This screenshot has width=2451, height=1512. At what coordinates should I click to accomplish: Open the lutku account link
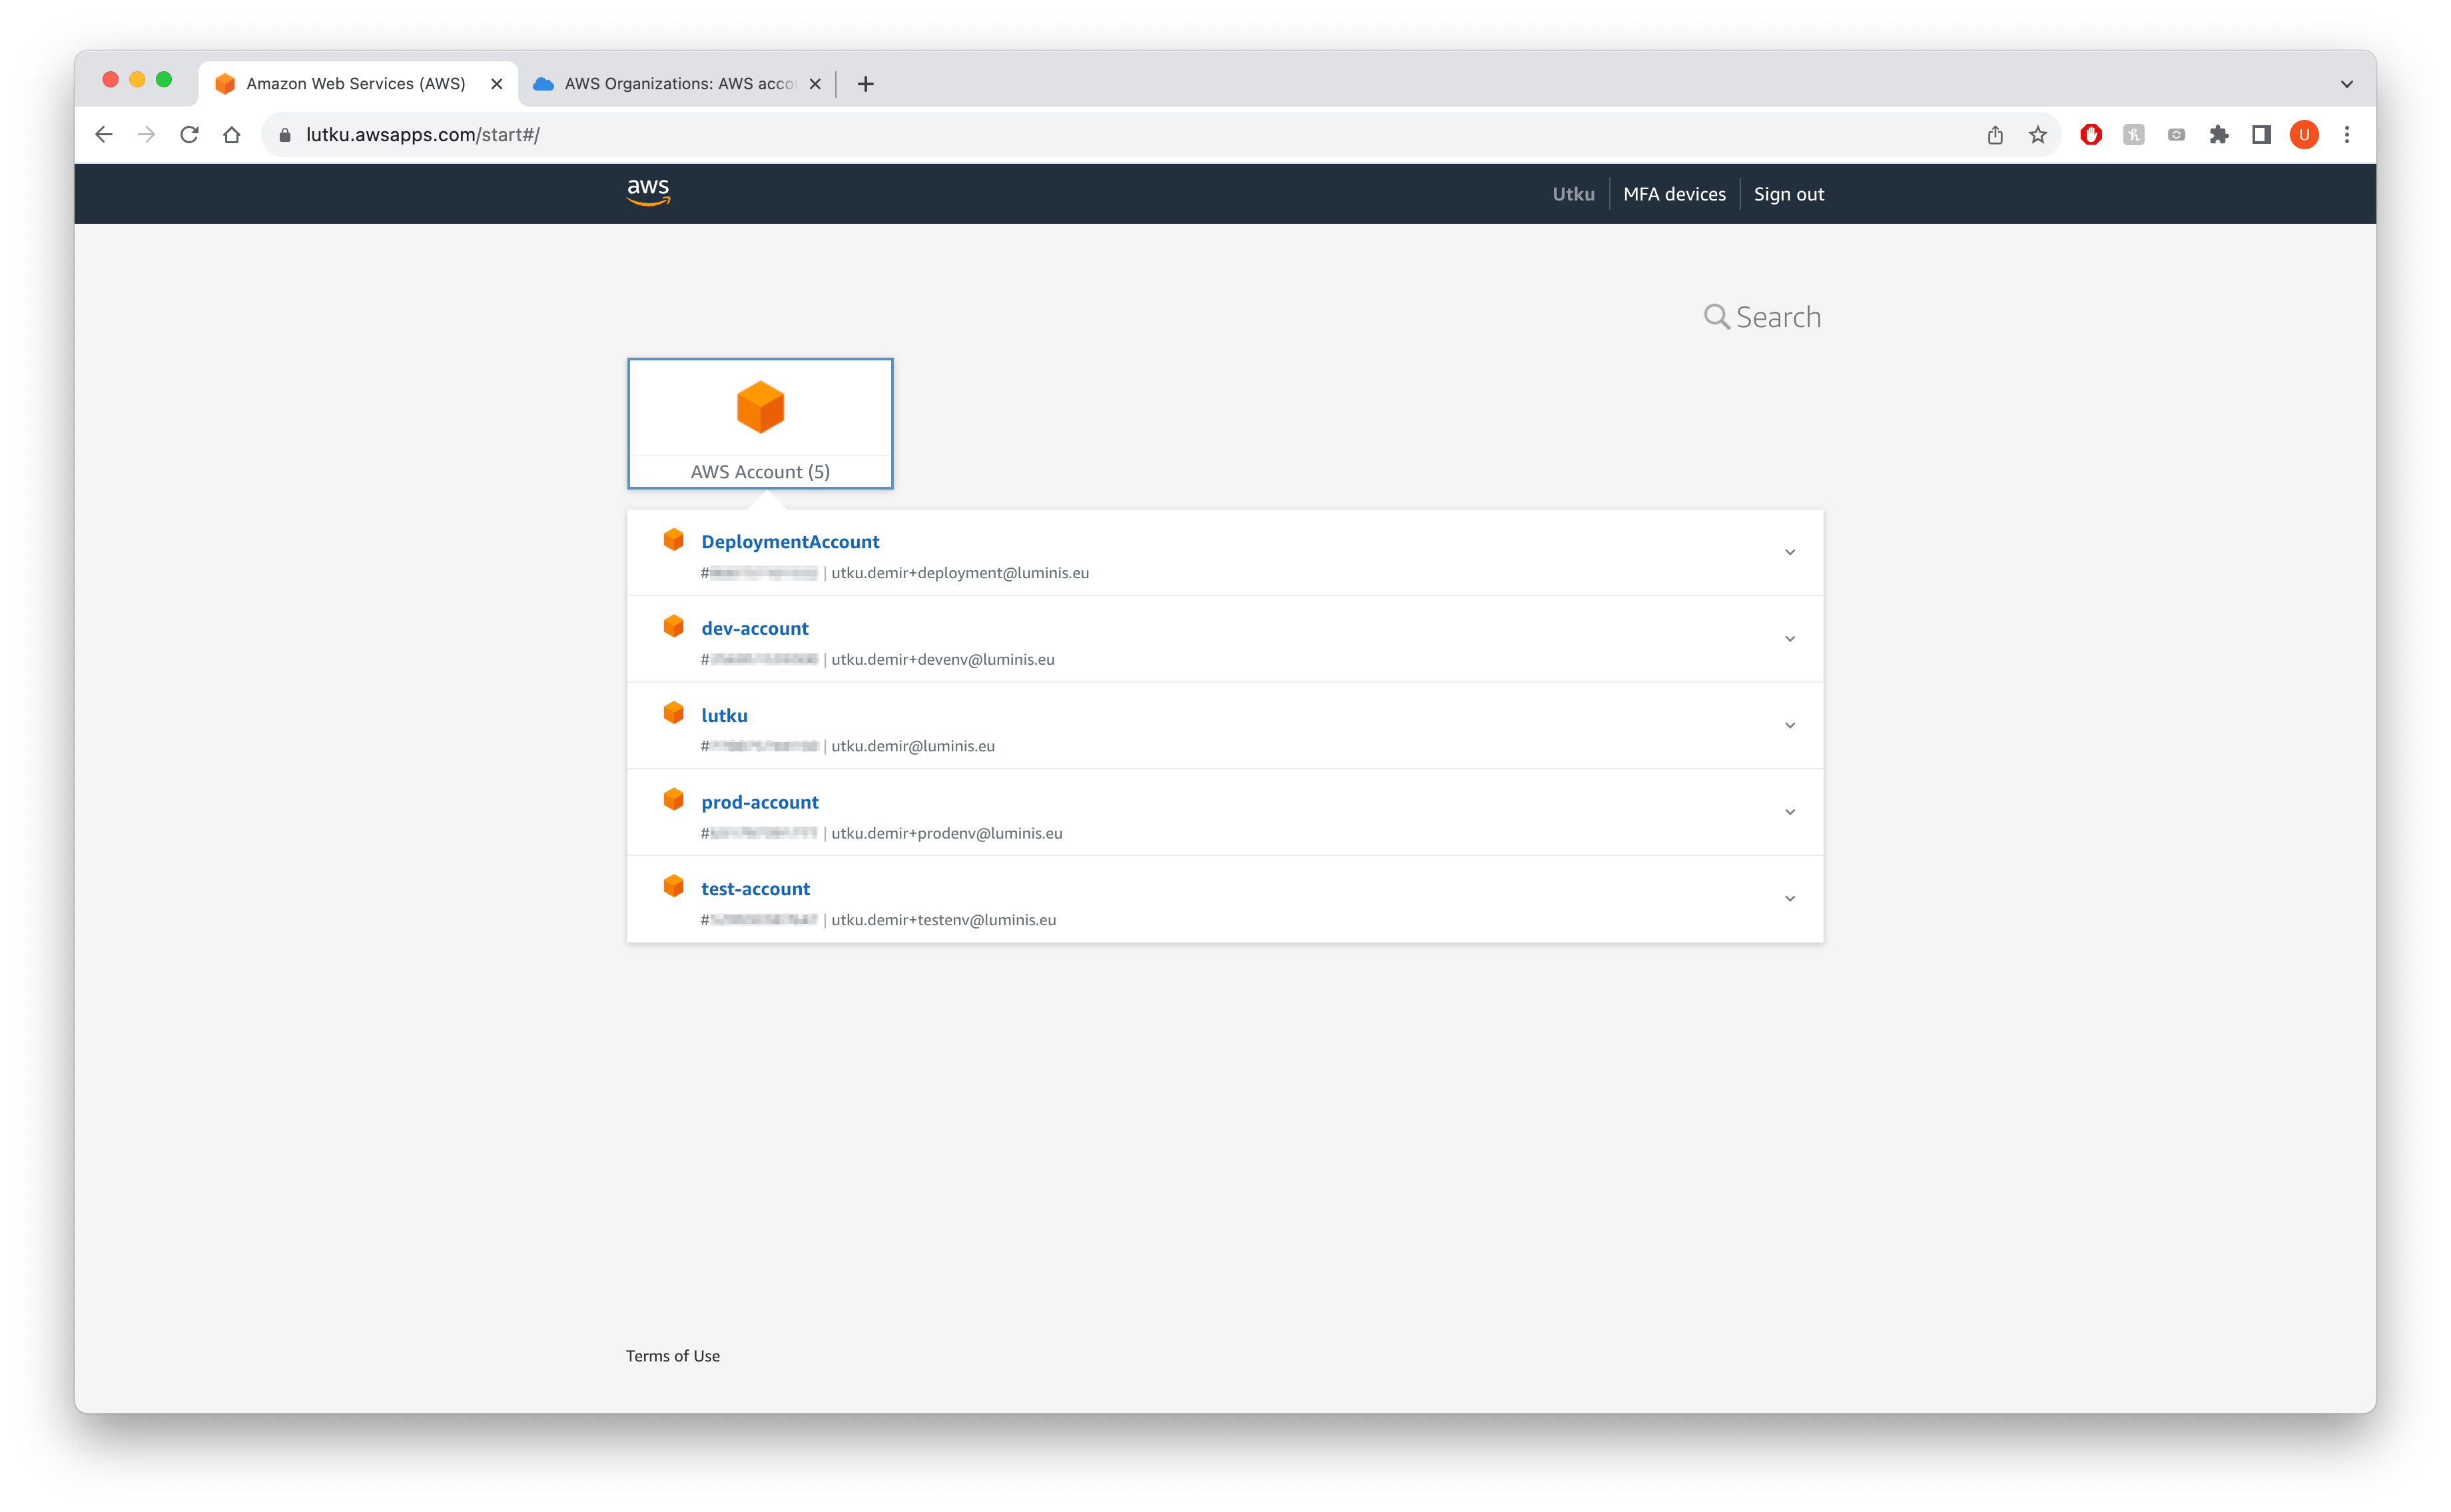click(x=724, y=715)
